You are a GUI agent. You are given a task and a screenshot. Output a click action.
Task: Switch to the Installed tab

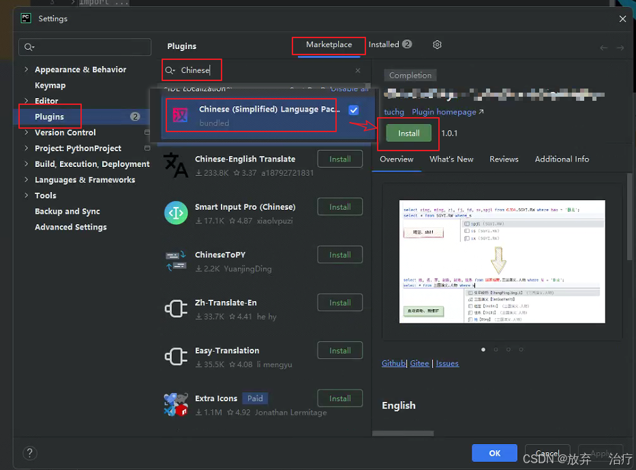pos(390,44)
